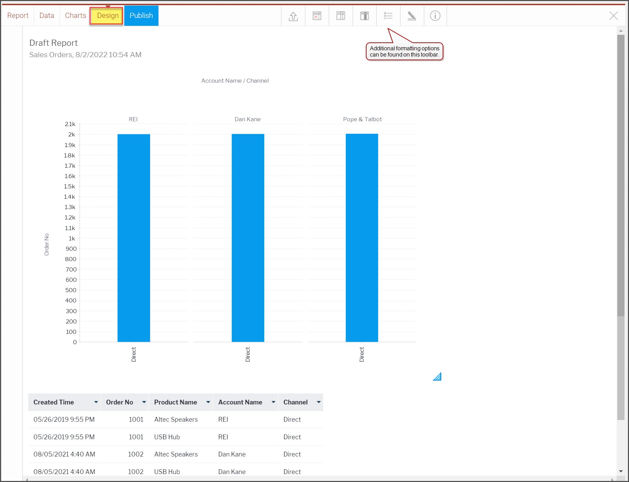Close the report designer with X
Screen dimensions: 629x482
click(x=613, y=16)
